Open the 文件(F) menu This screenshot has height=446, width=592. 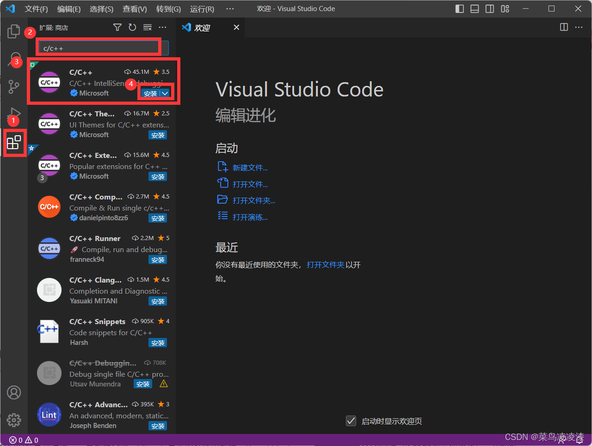pyautogui.click(x=36, y=9)
